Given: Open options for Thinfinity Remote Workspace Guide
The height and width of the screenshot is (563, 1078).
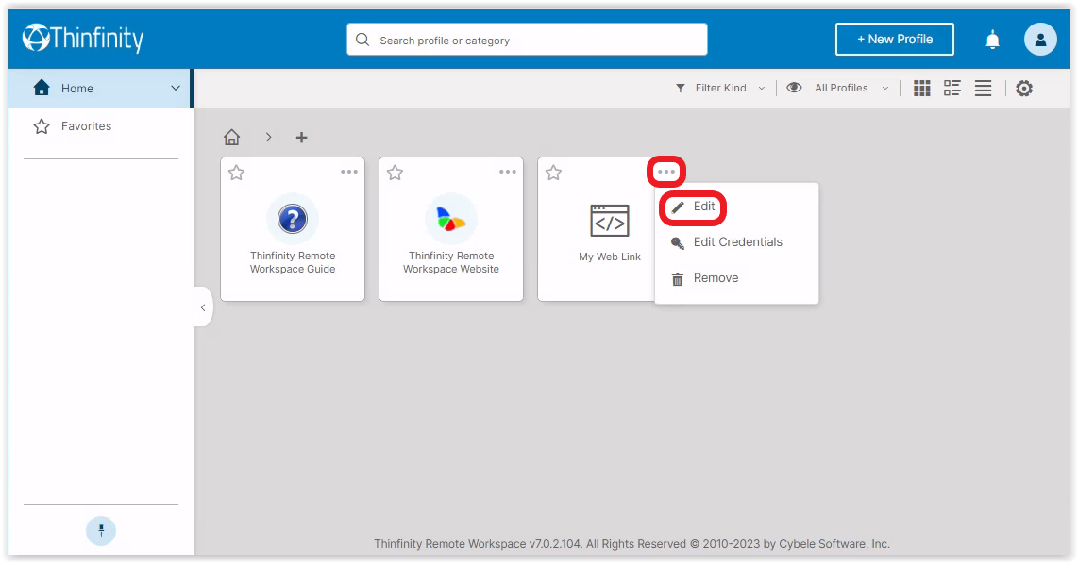Looking at the screenshot, I should [x=349, y=172].
